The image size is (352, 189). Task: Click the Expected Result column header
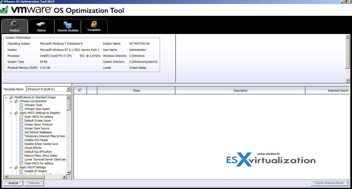coord(328,90)
